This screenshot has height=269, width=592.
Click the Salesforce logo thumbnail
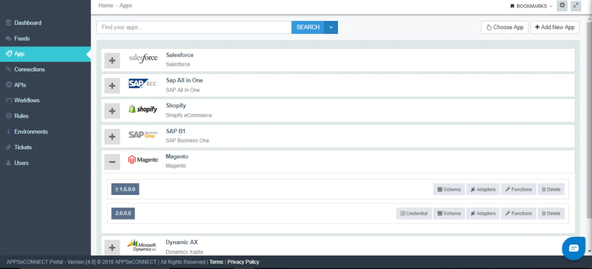click(x=143, y=59)
